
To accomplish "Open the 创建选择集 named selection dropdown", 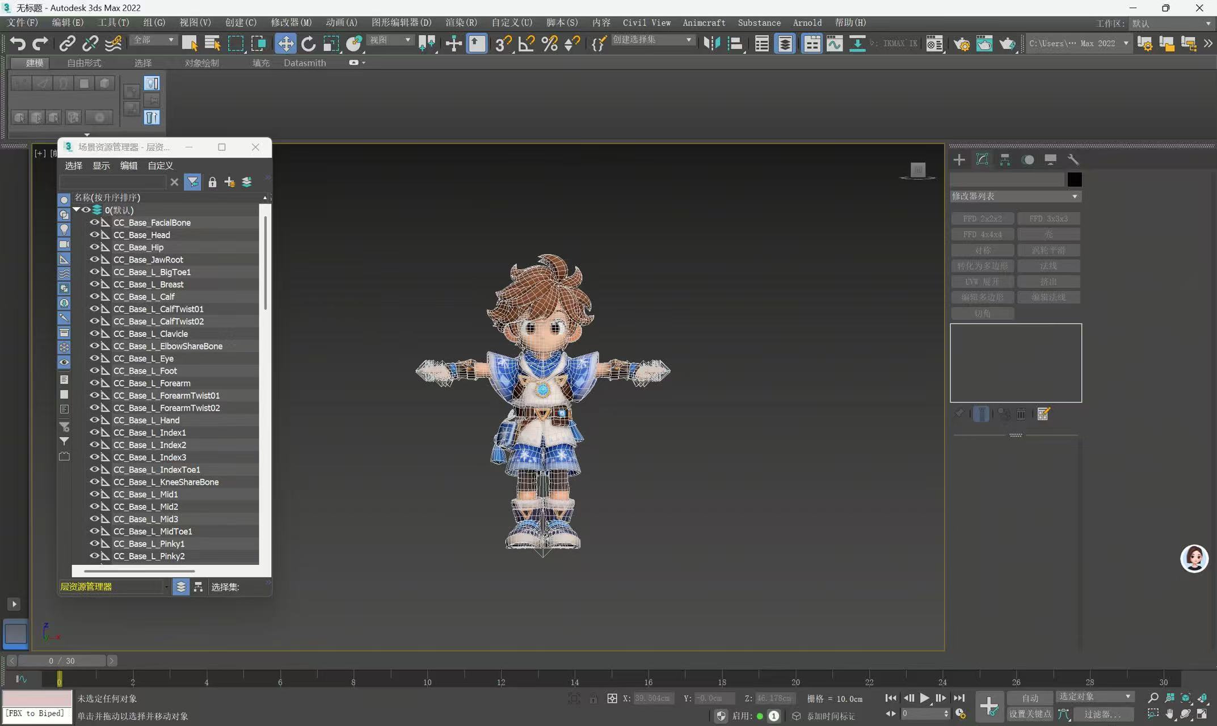I will click(x=652, y=40).
